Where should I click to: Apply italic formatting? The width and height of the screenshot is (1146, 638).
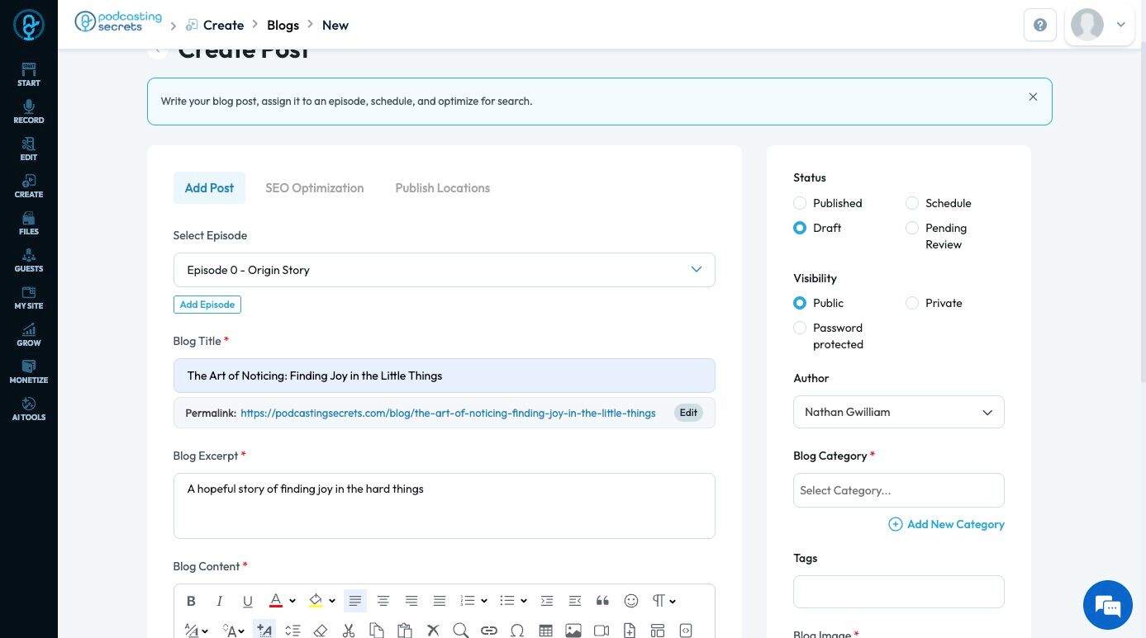219,601
